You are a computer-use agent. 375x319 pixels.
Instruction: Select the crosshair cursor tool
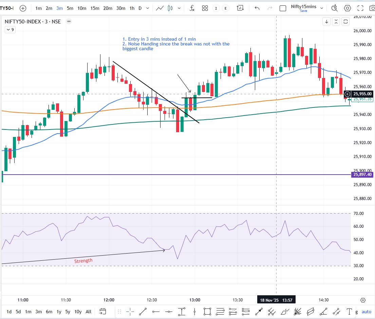[x=130, y=311]
